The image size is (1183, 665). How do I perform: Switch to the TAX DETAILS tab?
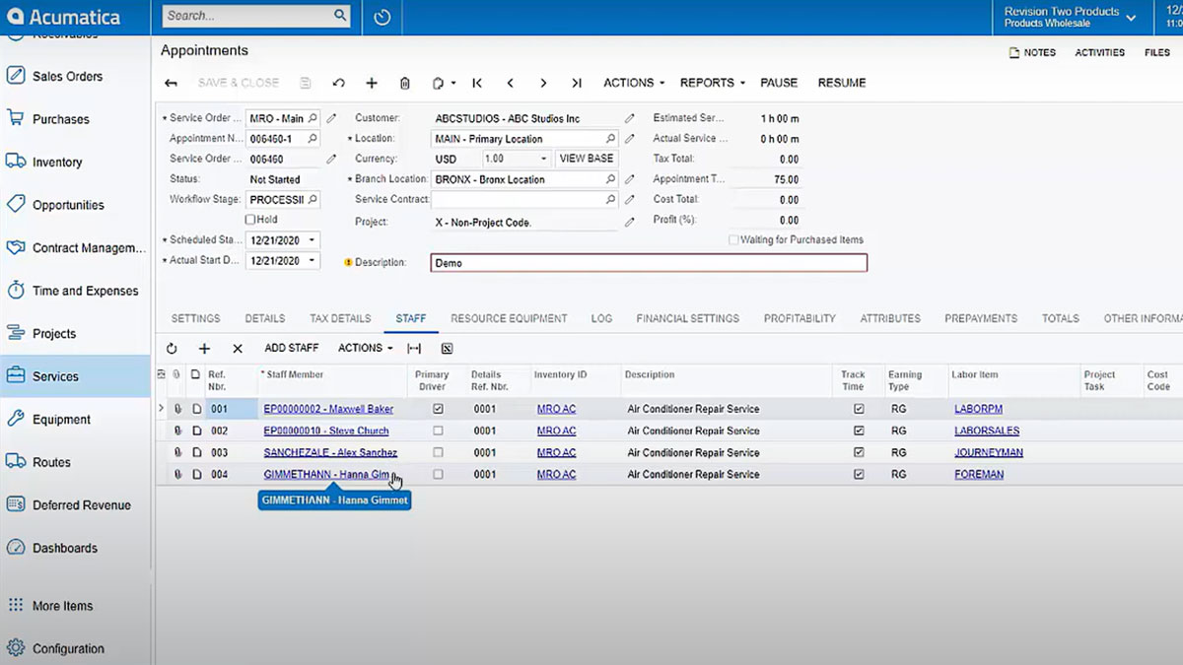(x=340, y=318)
